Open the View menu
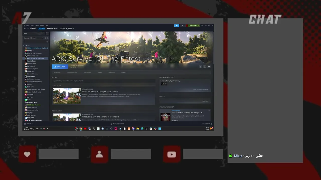The image size is (321, 180). [x=32, y=25]
